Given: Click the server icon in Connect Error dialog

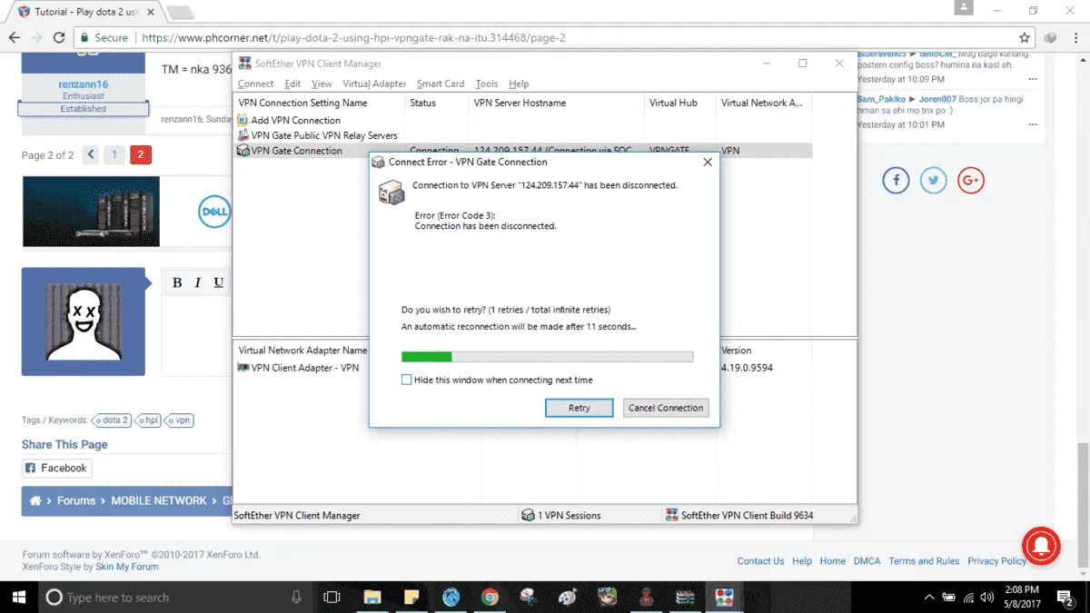Looking at the screenshot, I should point(391,192).
